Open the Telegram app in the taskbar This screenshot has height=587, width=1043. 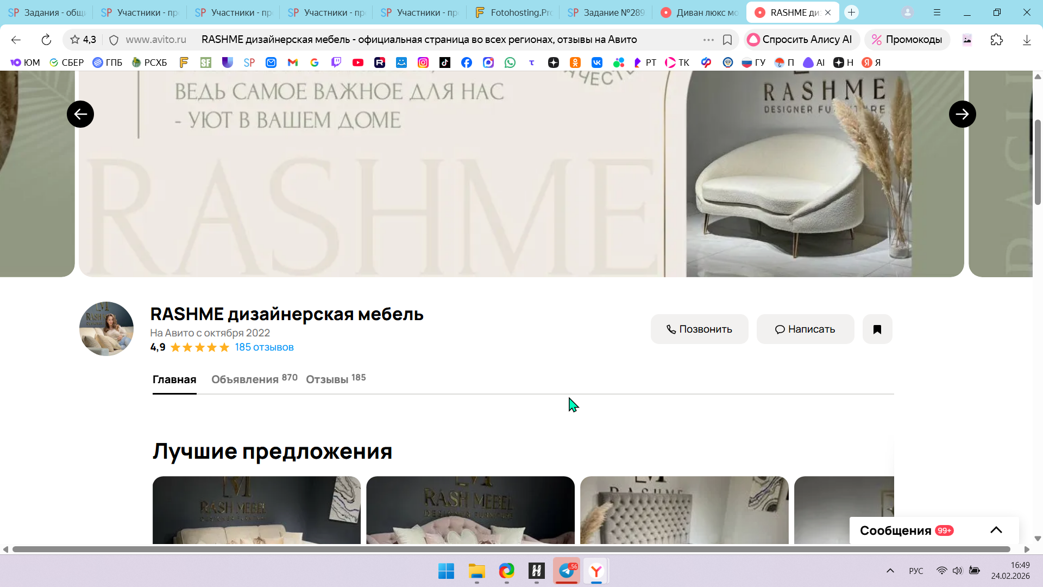567,571
